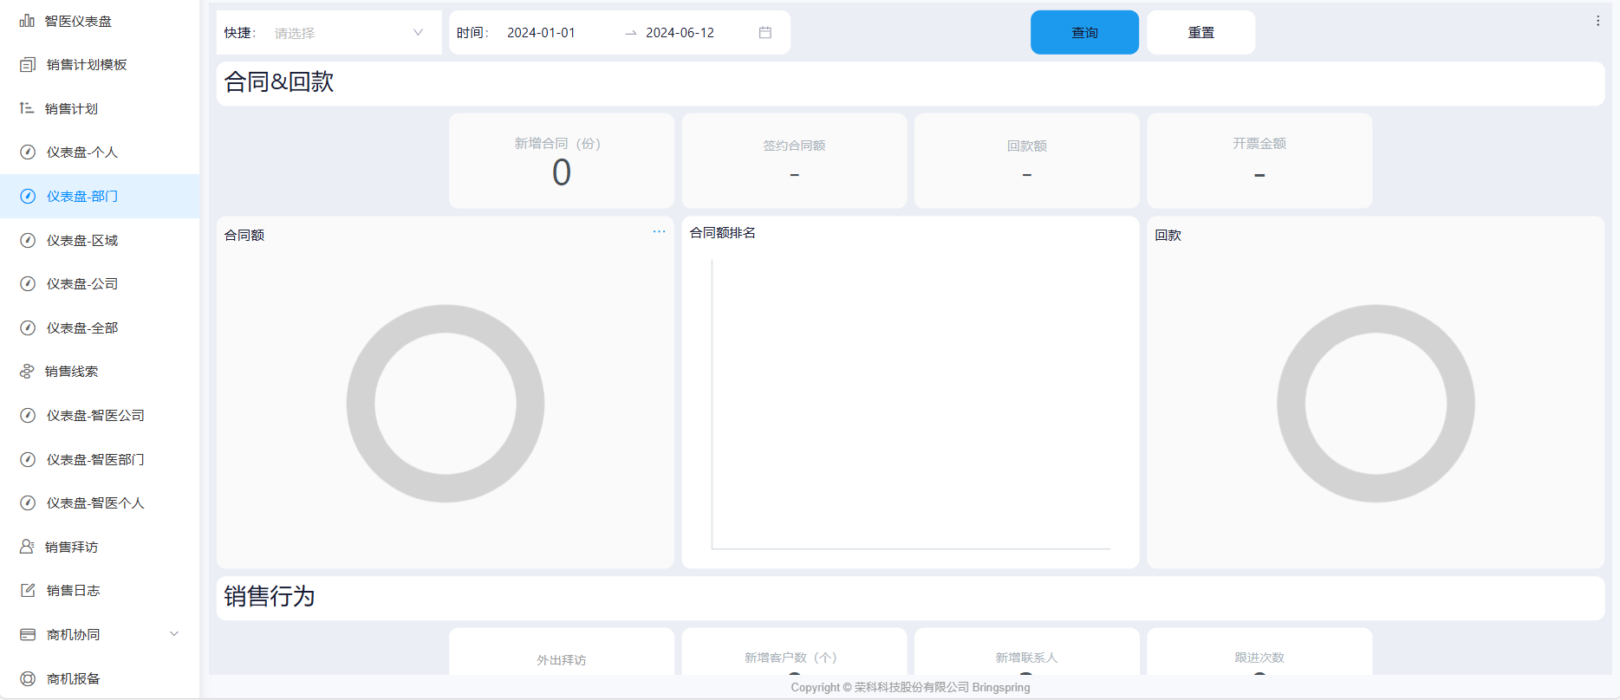Screen dimensions: 1620x700
Task: Expand the 商机协同 submenu chevron
Action: pos(174,634)
